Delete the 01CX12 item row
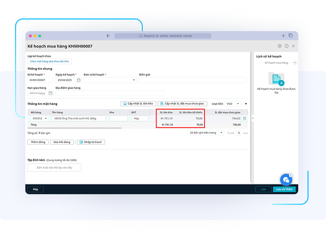Screen dimensions: 326x238 pyautogui.click(x=245, y=118)
